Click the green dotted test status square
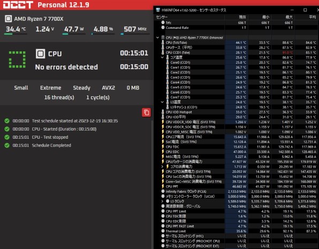Viewport: 319px width, 249px height. click(x=17, y=59)
